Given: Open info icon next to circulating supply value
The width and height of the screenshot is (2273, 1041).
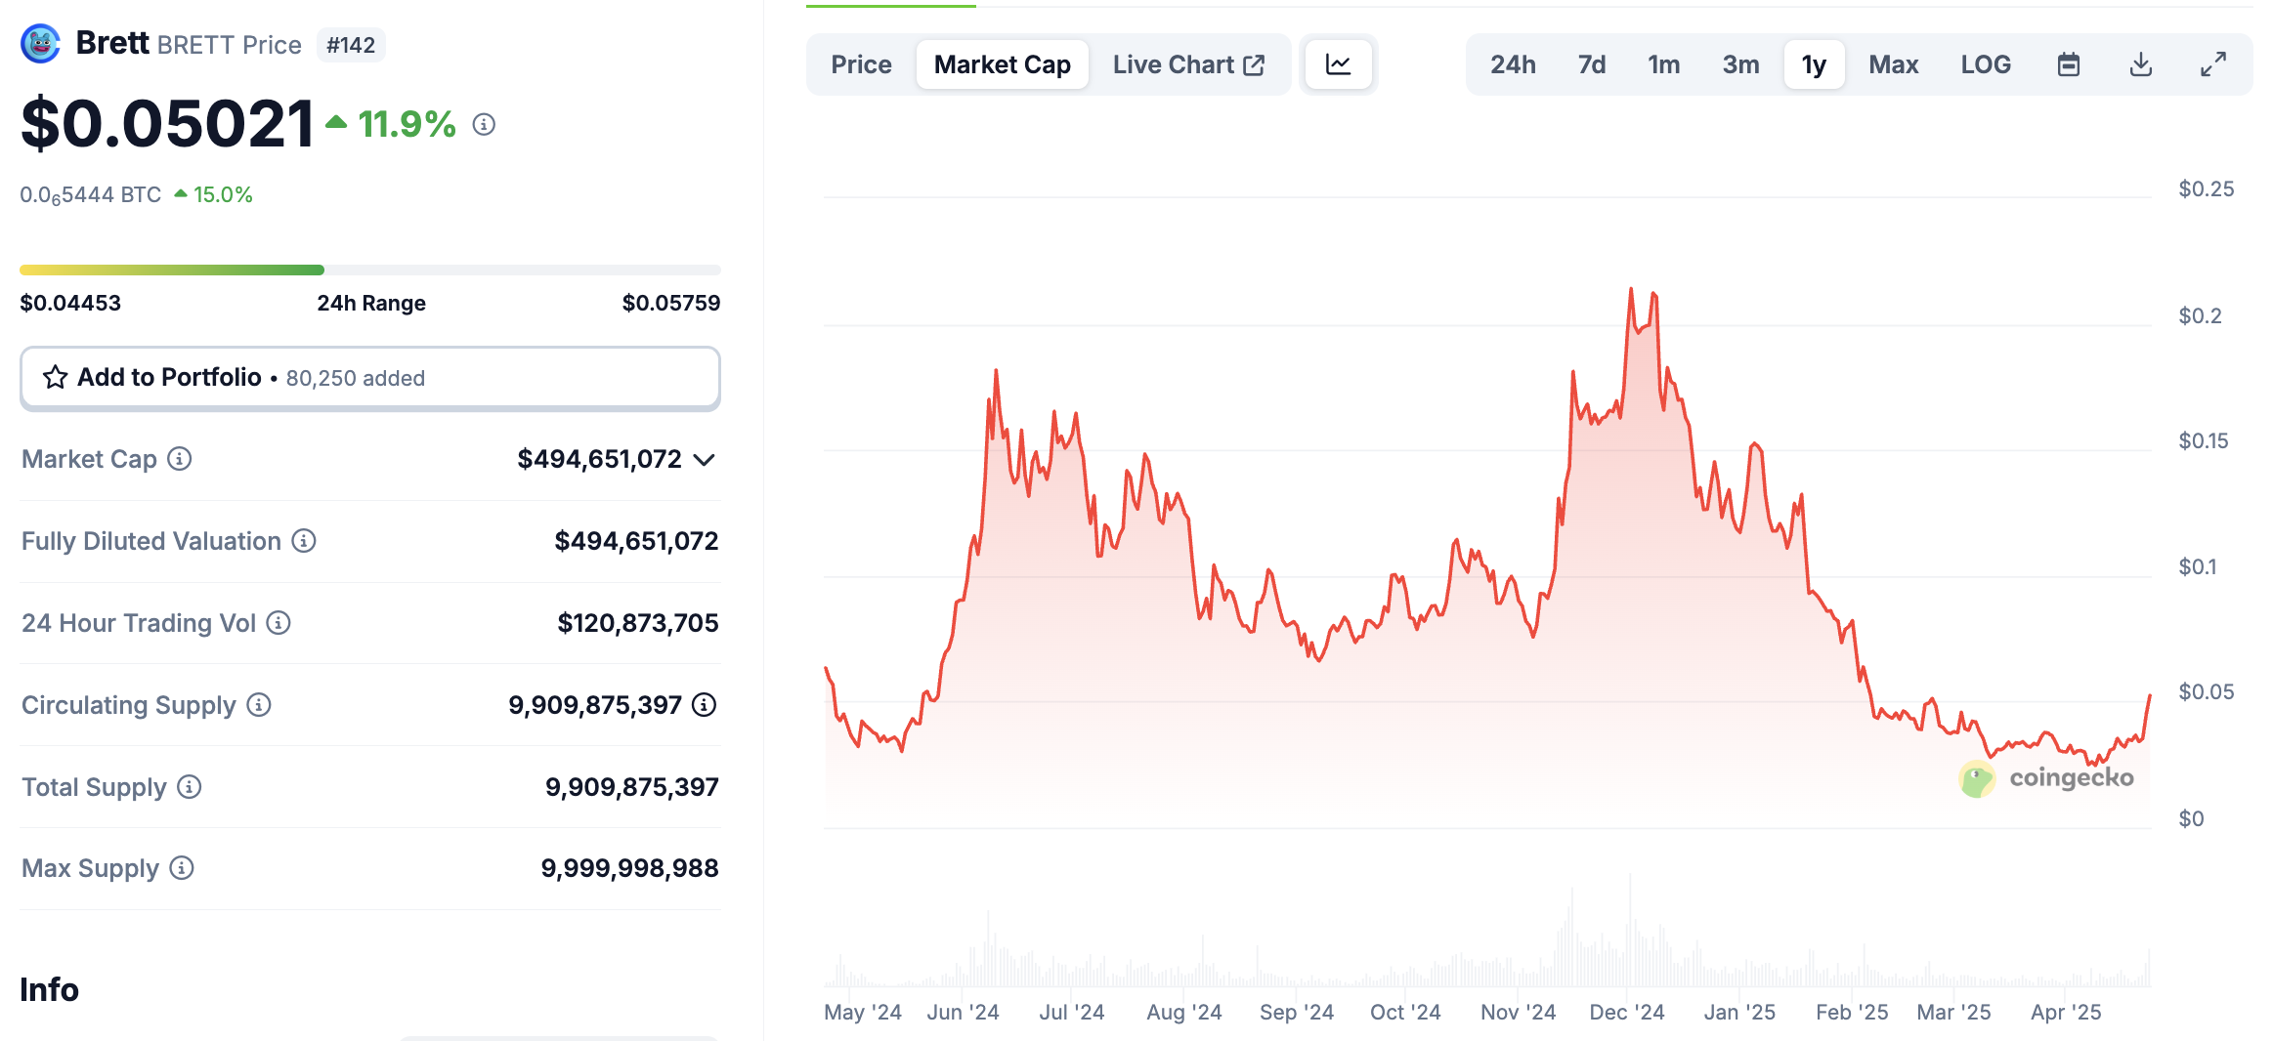Looking at the screenshot, I should click(x=705, y=704).
